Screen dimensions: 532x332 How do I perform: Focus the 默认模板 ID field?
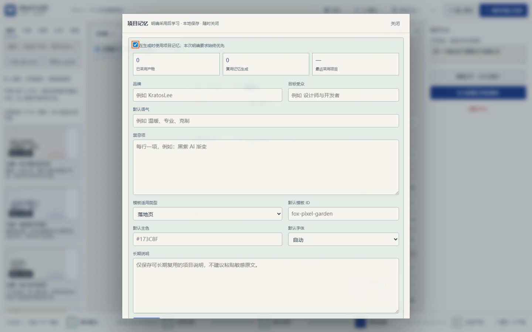(344, 214)
